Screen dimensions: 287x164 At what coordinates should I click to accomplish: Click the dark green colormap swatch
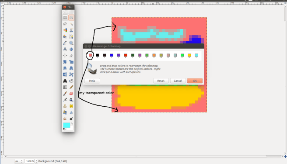133,55
